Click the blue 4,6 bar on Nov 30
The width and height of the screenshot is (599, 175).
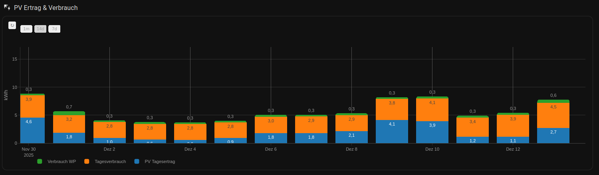(x=32, y=130)
